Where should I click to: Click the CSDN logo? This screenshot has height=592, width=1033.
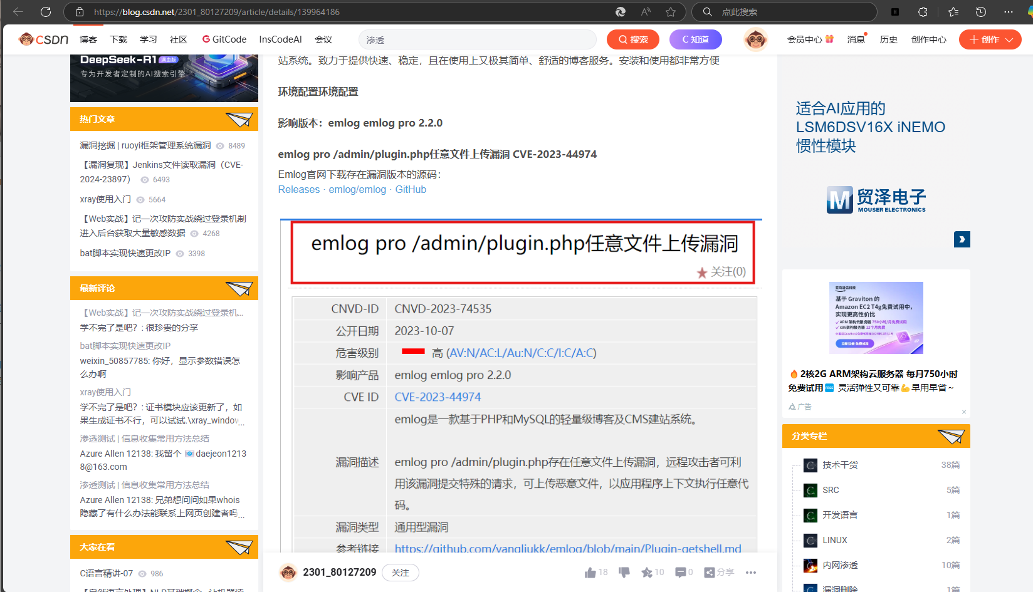click(43, 39)
